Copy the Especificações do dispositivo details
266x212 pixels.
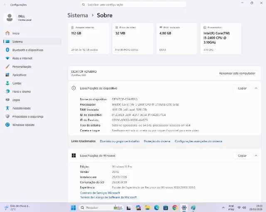242,88
